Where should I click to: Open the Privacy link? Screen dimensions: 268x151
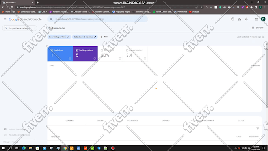(x=6, y=142)
